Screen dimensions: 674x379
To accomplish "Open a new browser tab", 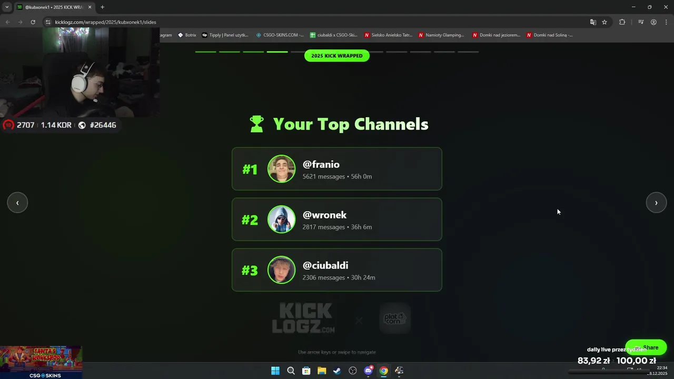I will pos(102,7).
